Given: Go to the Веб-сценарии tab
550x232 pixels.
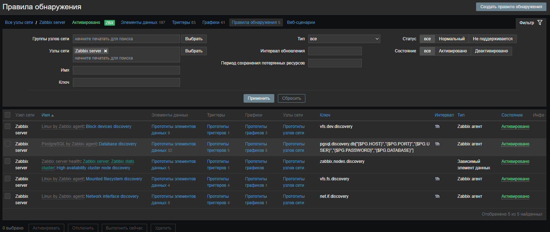Looking at the screenshot, I should click(301, 22).
